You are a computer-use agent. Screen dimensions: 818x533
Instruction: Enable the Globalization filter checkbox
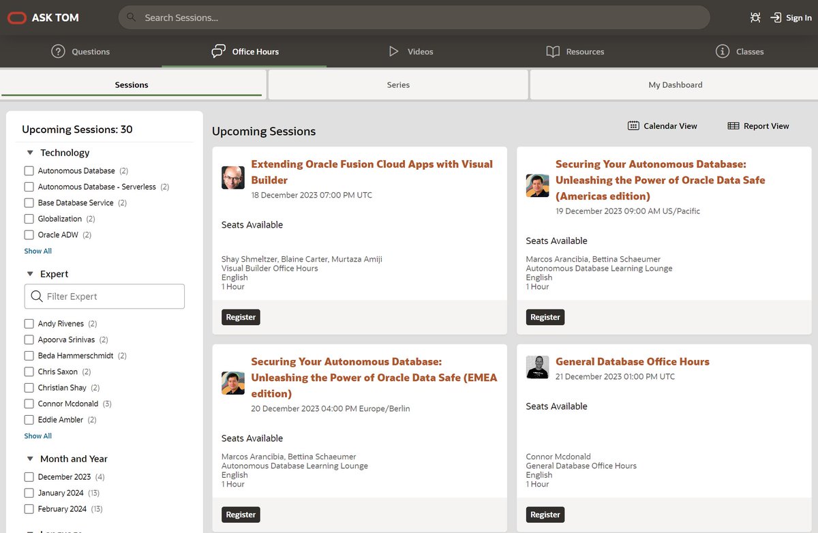click(29, 219)
